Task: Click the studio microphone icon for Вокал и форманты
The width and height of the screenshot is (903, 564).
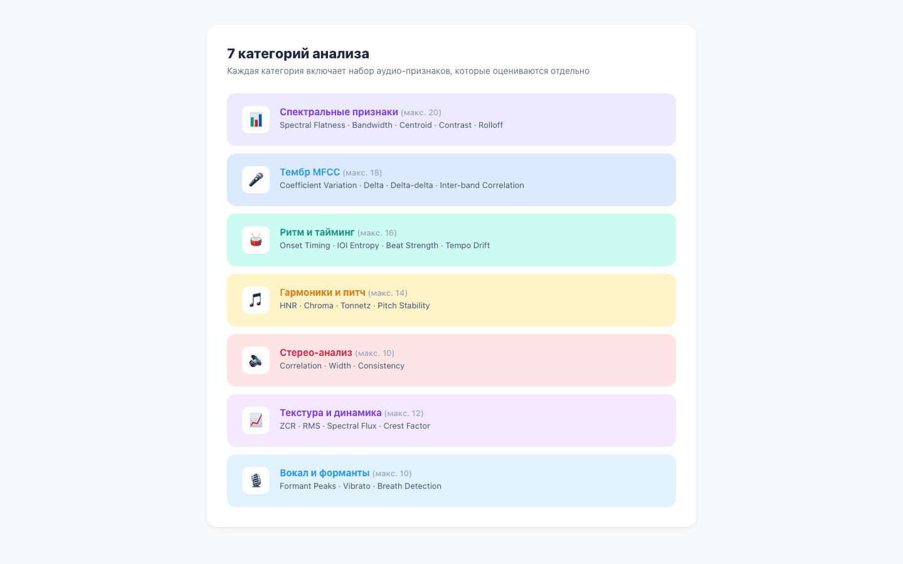Action: (256, 481)
